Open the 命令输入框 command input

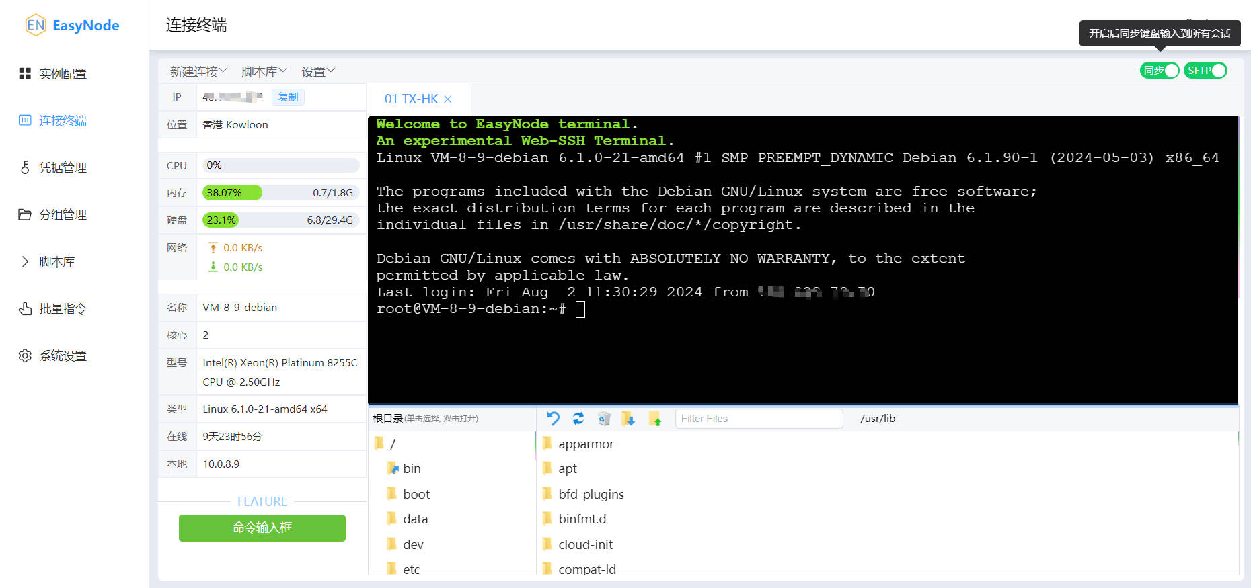(x=262, y=528)
